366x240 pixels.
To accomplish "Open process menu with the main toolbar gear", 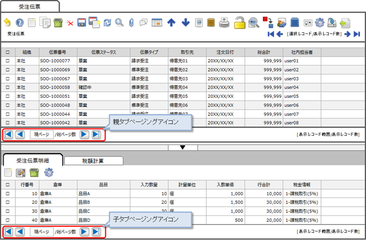I will 320,22.
